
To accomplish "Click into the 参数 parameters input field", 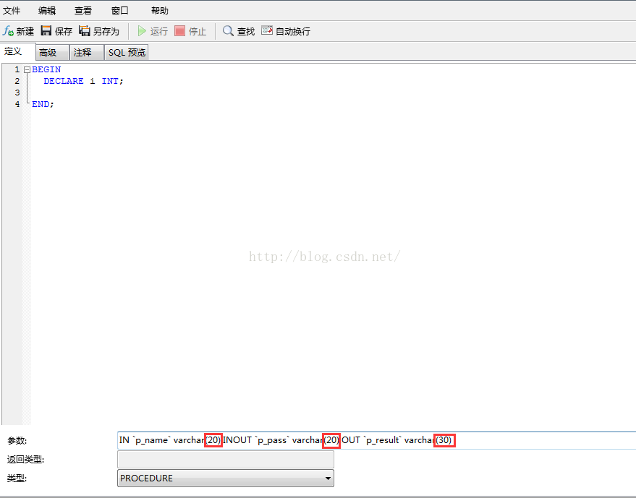I will click(376, 440).
